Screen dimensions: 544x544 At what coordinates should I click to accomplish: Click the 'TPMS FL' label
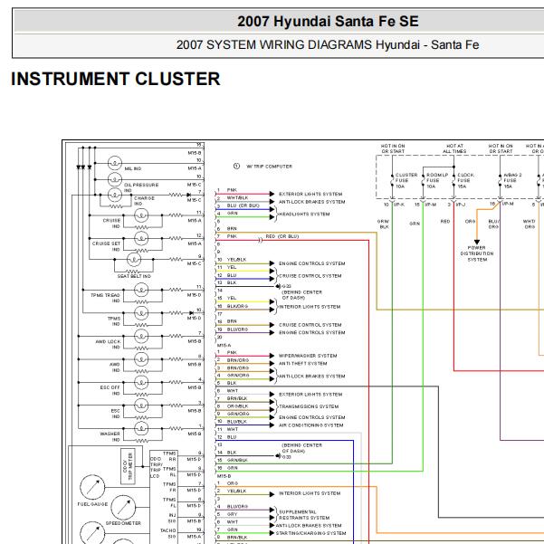tap(169, 502)
